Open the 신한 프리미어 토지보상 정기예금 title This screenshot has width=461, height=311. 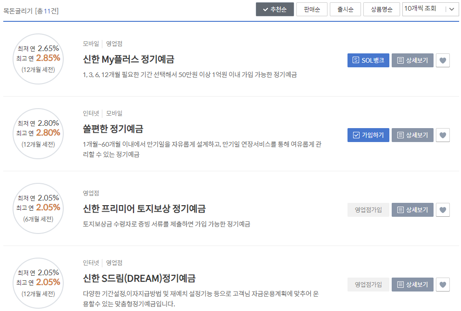coord(144,209)
